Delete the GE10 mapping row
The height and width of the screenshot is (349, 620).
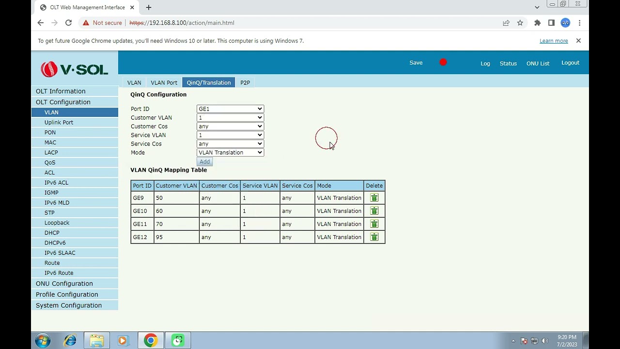coord(374,211)
